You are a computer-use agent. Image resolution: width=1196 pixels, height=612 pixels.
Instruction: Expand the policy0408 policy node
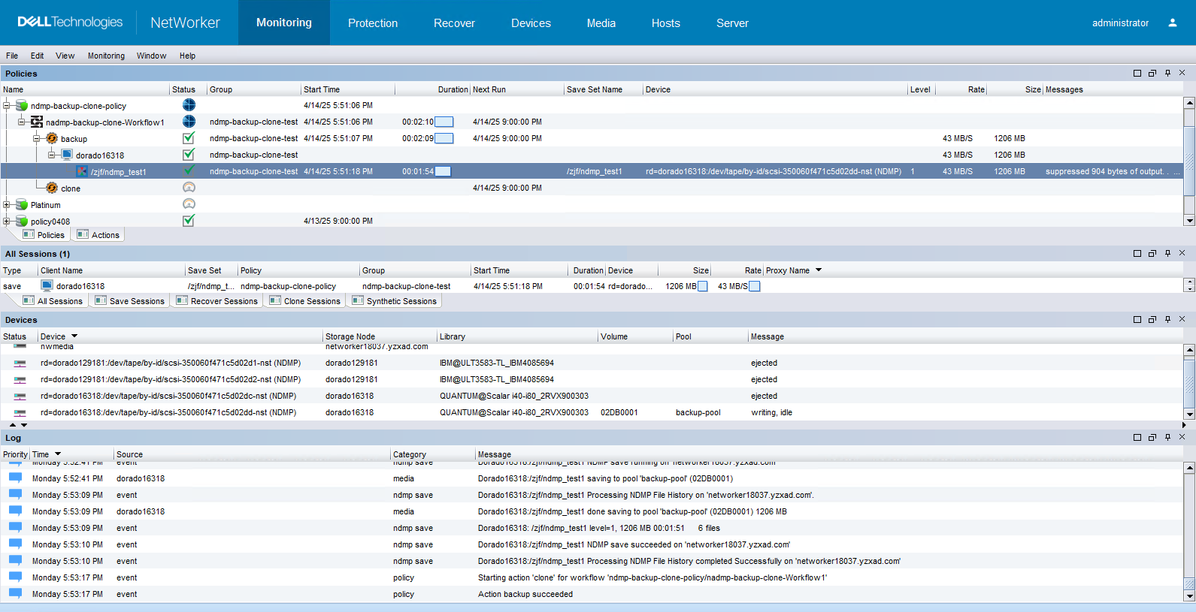click(x=7, y=221)
